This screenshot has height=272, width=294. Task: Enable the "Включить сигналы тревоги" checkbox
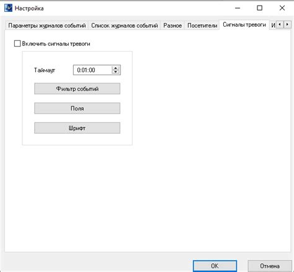click(17, 43)
